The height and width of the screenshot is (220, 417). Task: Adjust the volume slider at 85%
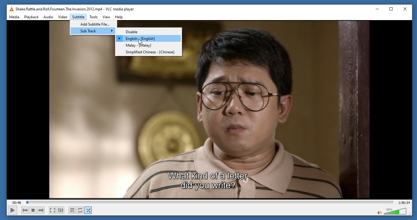(x=395, y=211)
